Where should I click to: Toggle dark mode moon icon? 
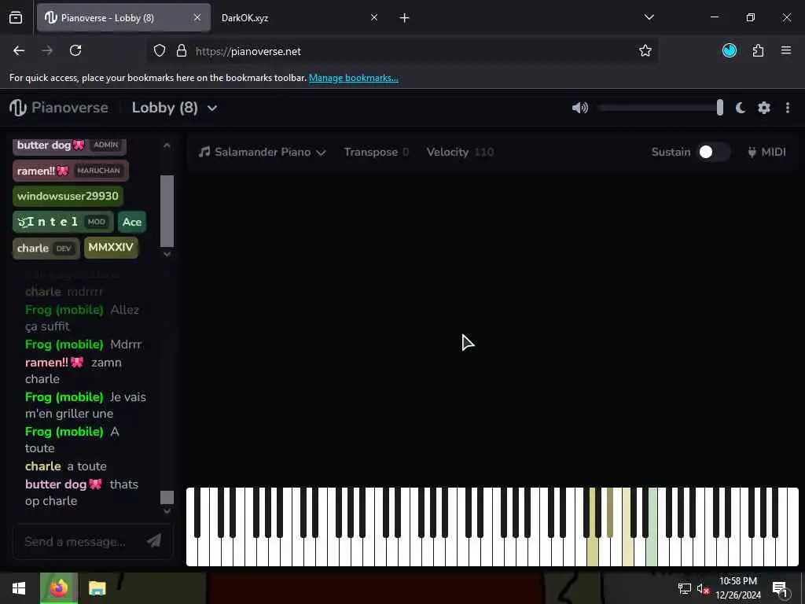tap(741, 108)
